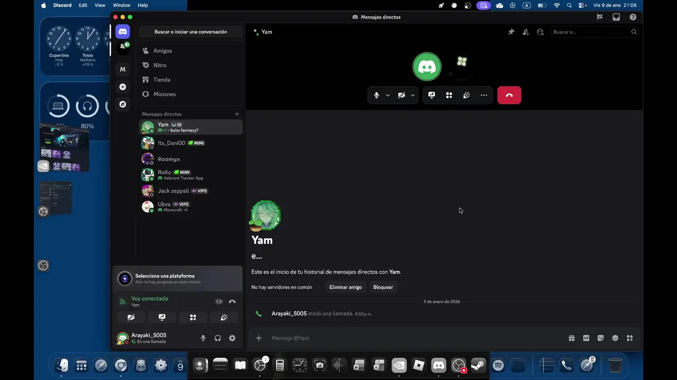Image resolution: width=677 pixels, height=380 pixels.
Task: Open direct message with !ts_Dani00
Action: point(190,143)
